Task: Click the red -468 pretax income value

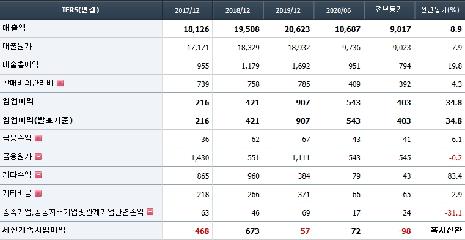Action: (x=200, y=231)
